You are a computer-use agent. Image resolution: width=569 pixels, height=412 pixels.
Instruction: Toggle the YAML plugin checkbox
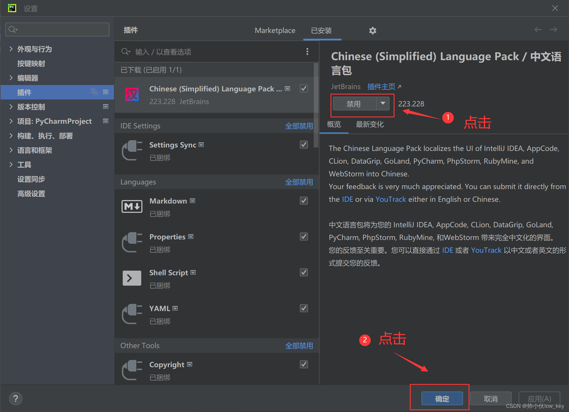pyautogui.click(x=304, y=308)
